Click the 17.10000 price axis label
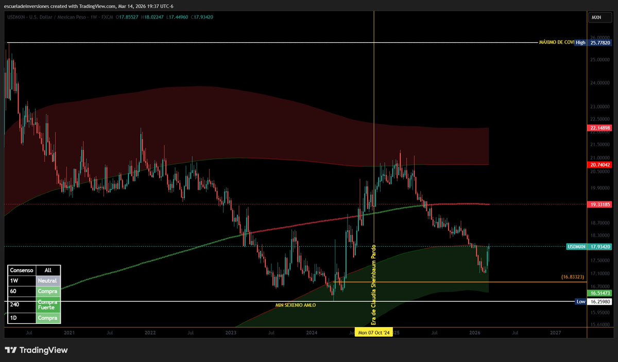 coord(600,273)
